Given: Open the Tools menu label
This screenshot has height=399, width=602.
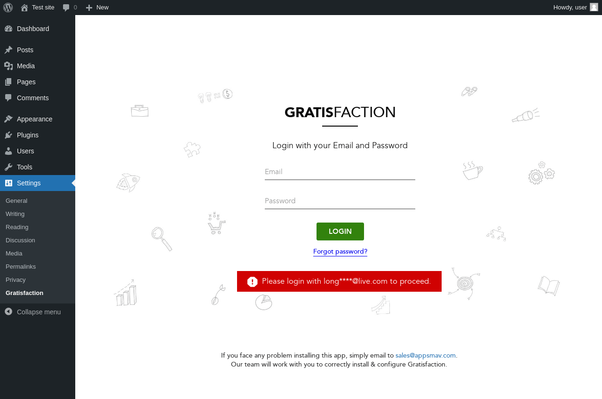Looking at the screenshot, I should click(x=24, y=167).
